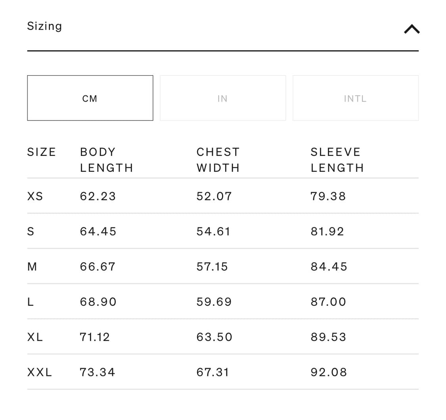Switch to the INTL sizing tab
446x420 pixels.
click(x=355, y=98)
